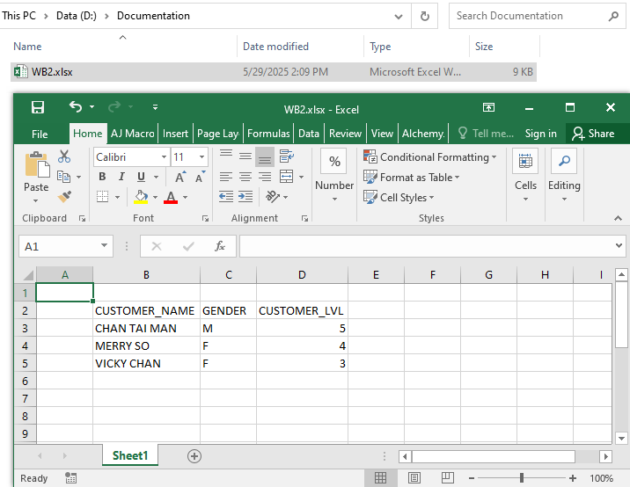Click Refresh icon in Explorer address bar
Screen dimensions: 630x487
coord(425,17)
